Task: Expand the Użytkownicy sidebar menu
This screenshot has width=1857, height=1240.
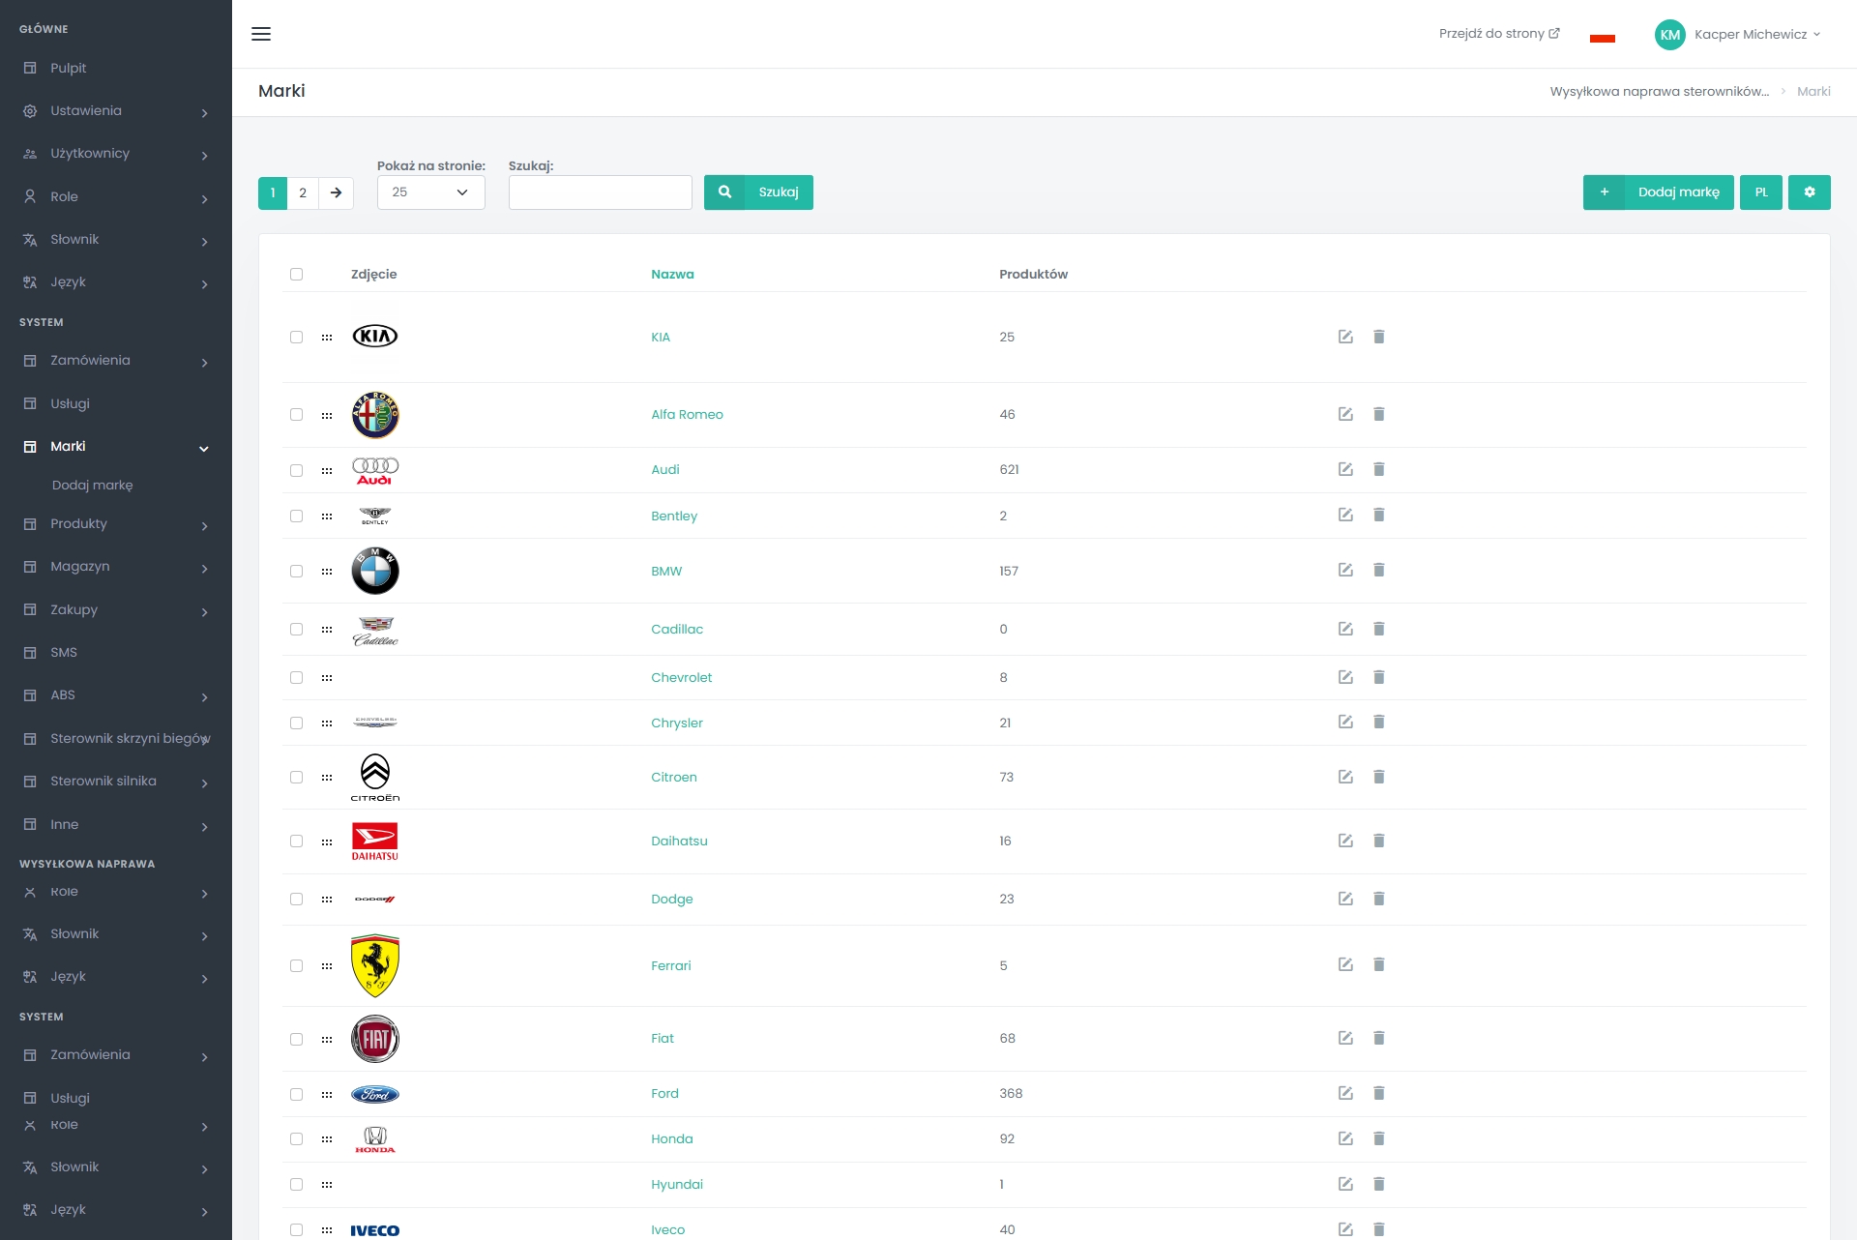Action: [x=116, y=154]
